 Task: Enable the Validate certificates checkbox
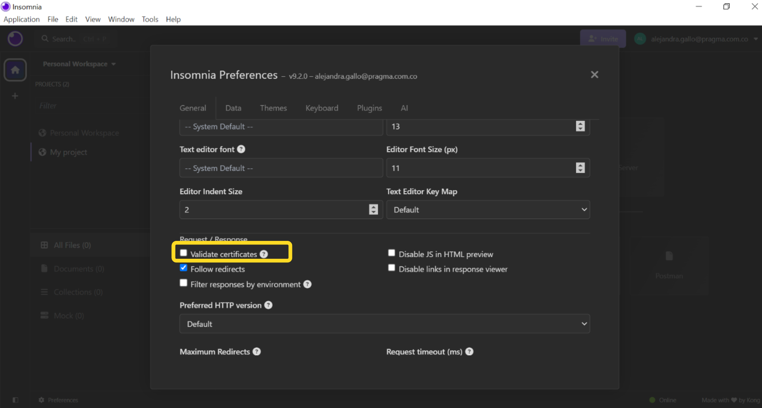[183, 253]
